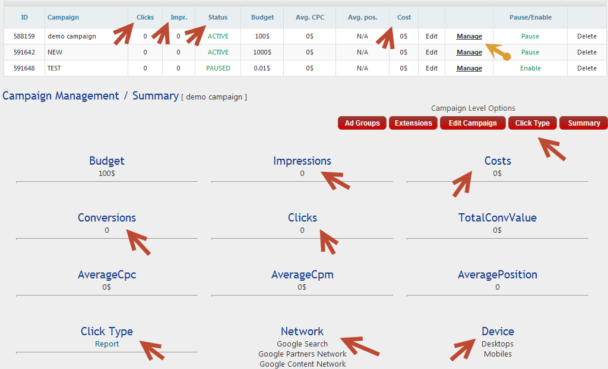The width and height of the screenshot is (608, 369).
Task: Click the 100$ value under Budget summary
Action: (x=107, y=174)
